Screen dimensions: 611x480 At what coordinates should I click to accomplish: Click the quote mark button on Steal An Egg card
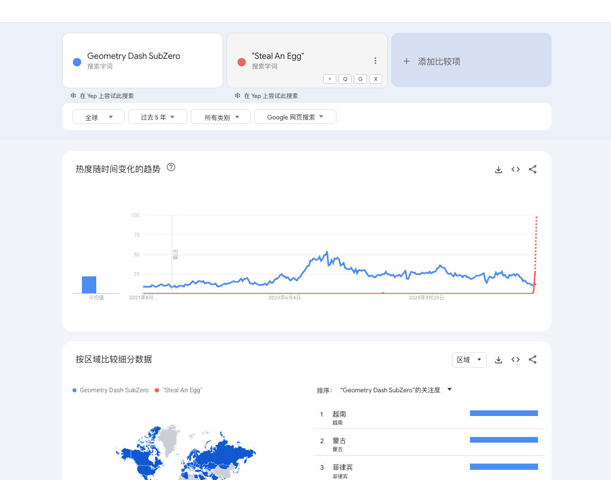[330, 79]
